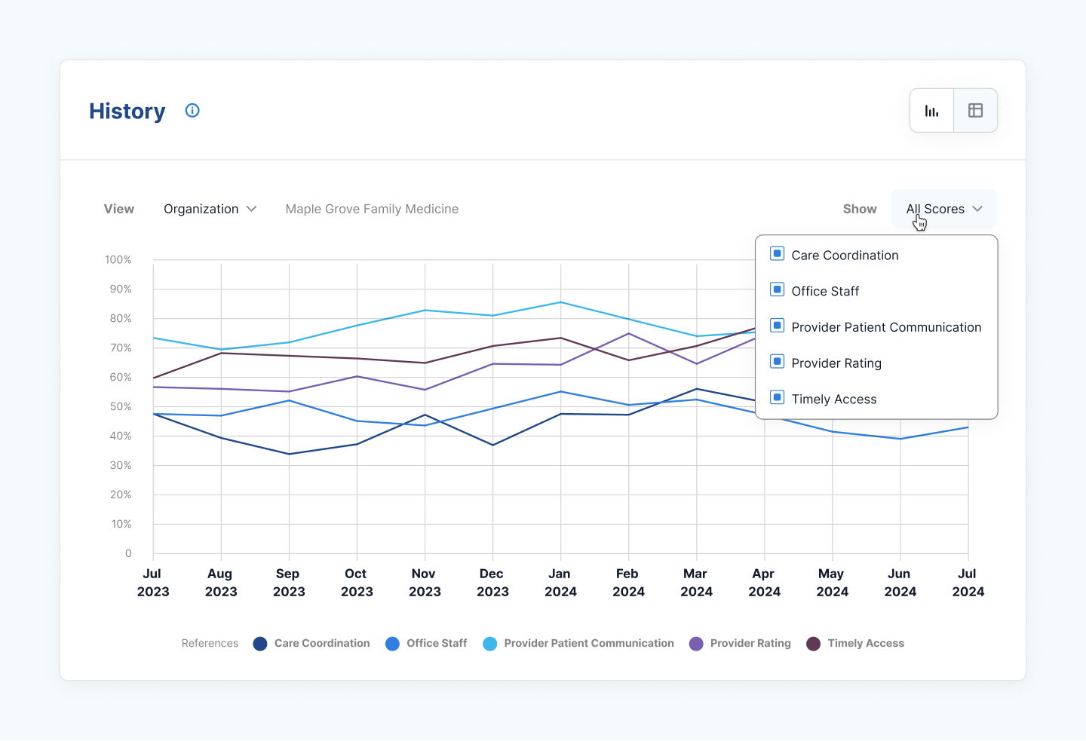Screen dimensions: 1086x741
Task: Click the Jan 2024 axis label
Action: (x=560, y=583)
